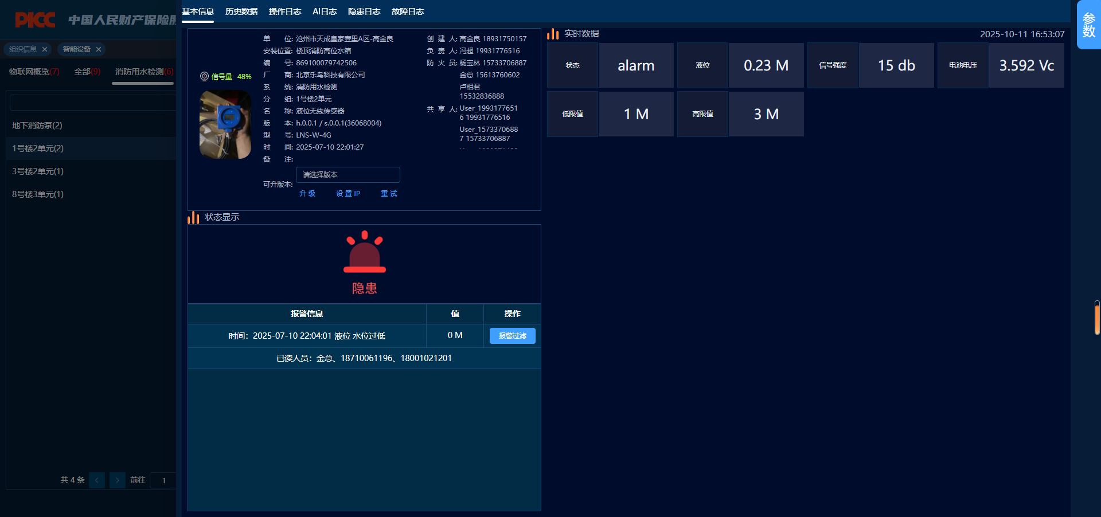Close the 智能设备 tag
This screenshot has height=517, width=1101.
tap(99, 49)
